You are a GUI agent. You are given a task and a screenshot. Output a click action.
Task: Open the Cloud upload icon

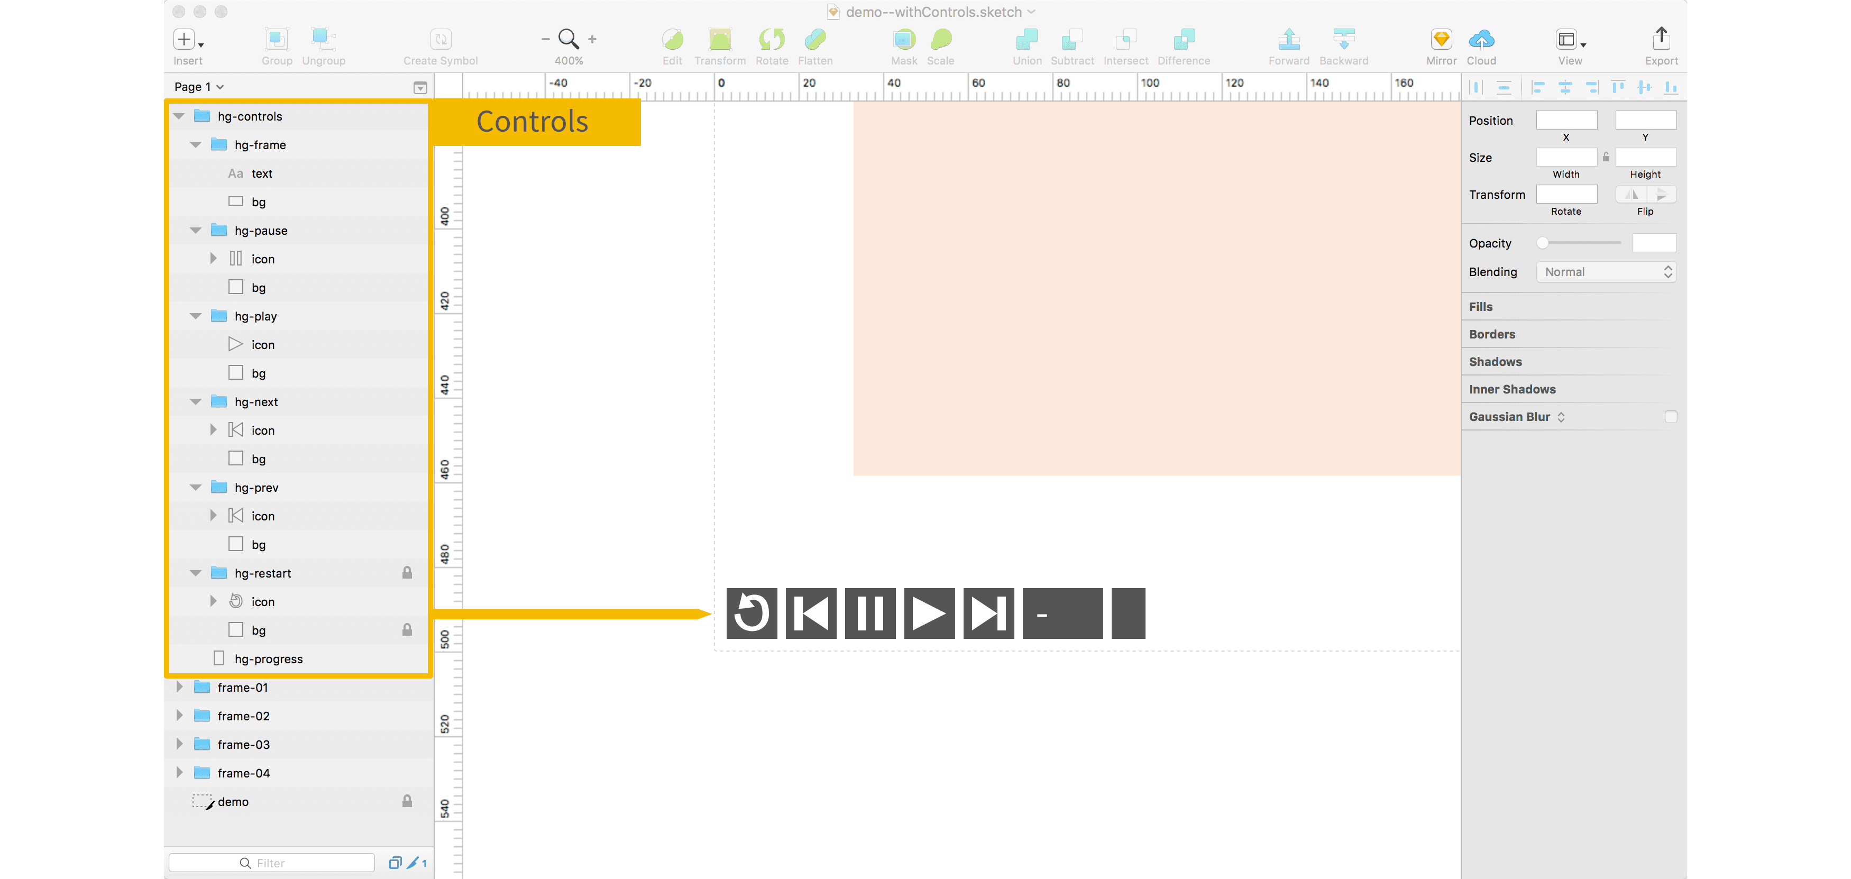tap(1481, 39)
